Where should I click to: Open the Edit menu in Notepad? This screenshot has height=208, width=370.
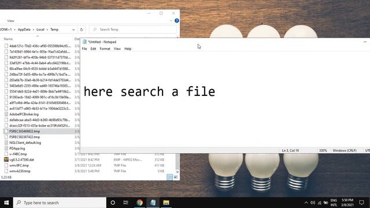coord(93,49)
